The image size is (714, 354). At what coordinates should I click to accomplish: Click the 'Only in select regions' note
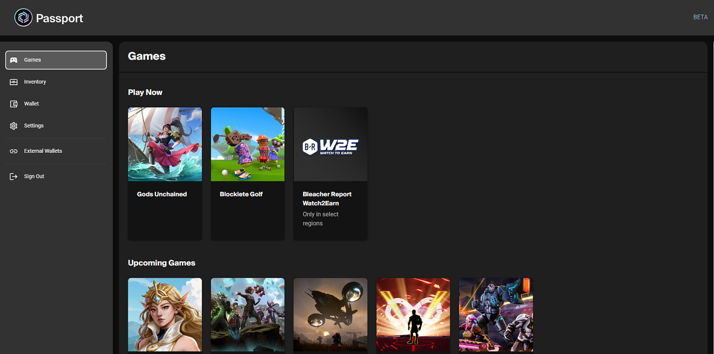pyautogui.click(x=321, y=219)
